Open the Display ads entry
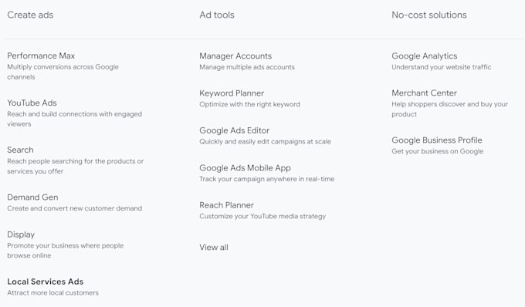The width and height of the screenshot is (525, 307). (x=21, y=234)
